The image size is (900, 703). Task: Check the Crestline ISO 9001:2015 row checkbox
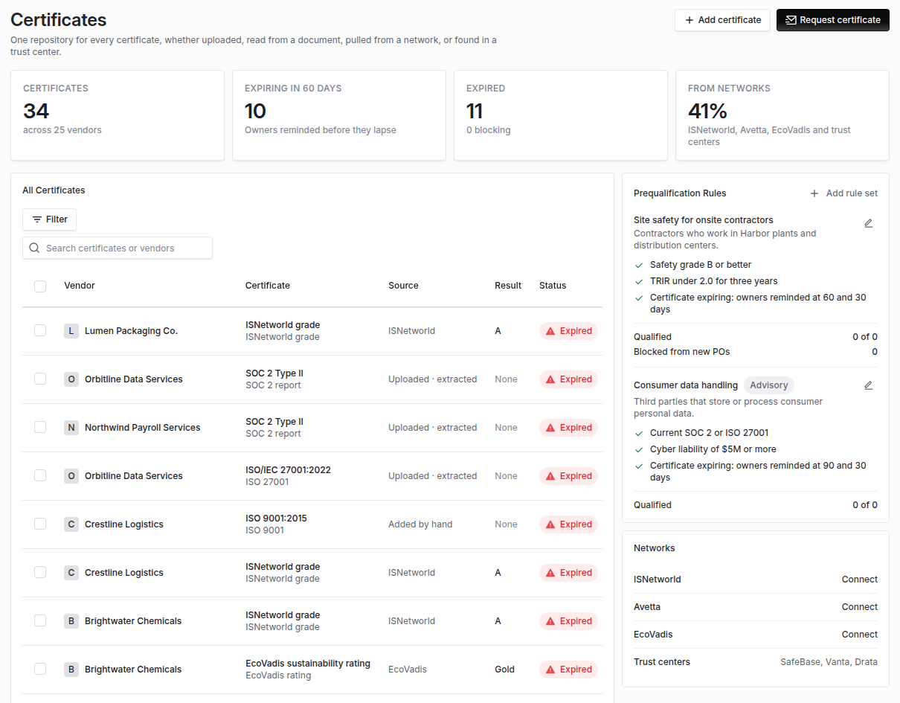40,524
